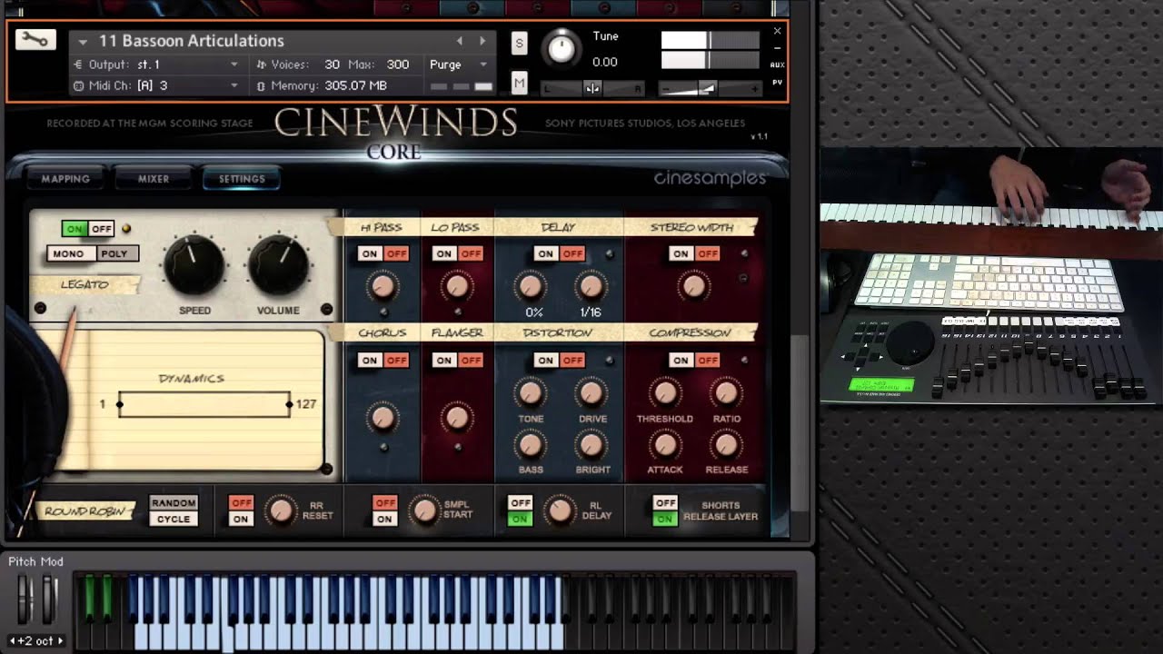The height and width of the screenshot is (654, 1163).
Task: Turn Lo Pass filter ON
Action: tap(443, 253)
